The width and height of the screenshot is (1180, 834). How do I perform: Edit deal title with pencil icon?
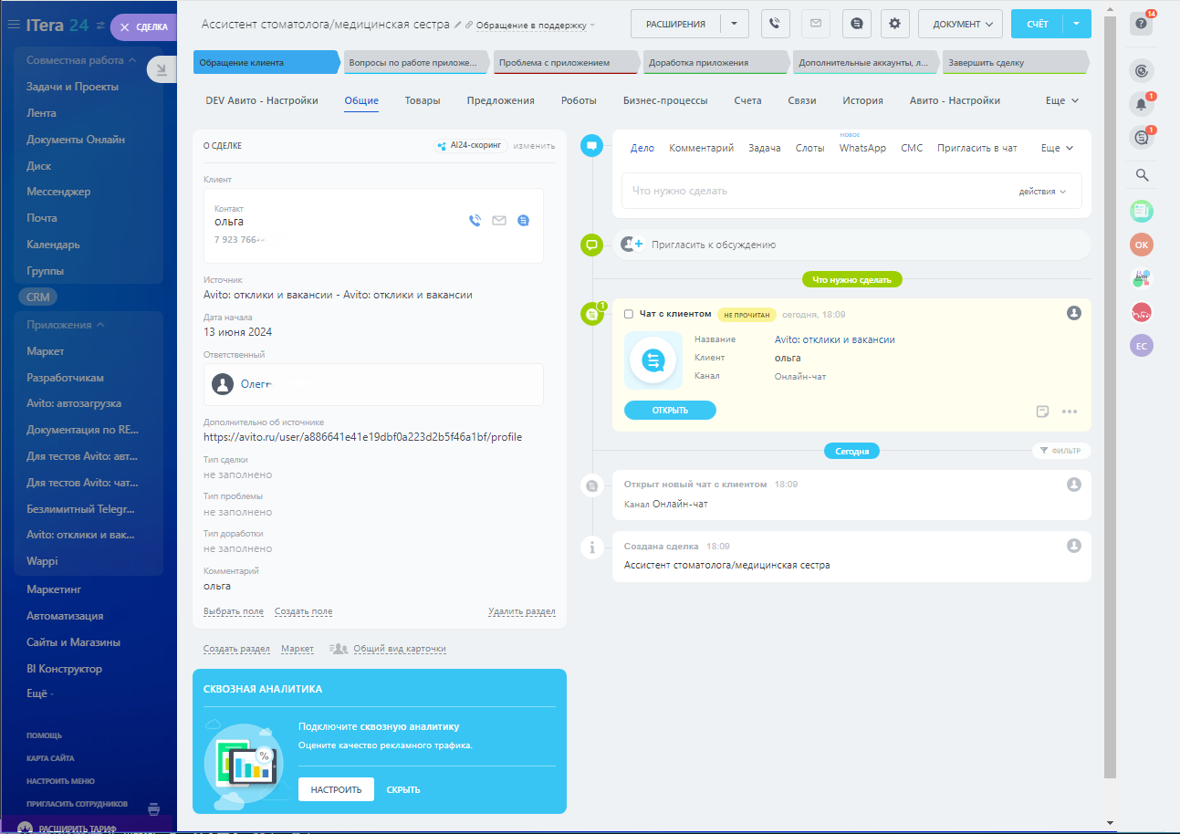pyautogui.click(x=458, y=25)
